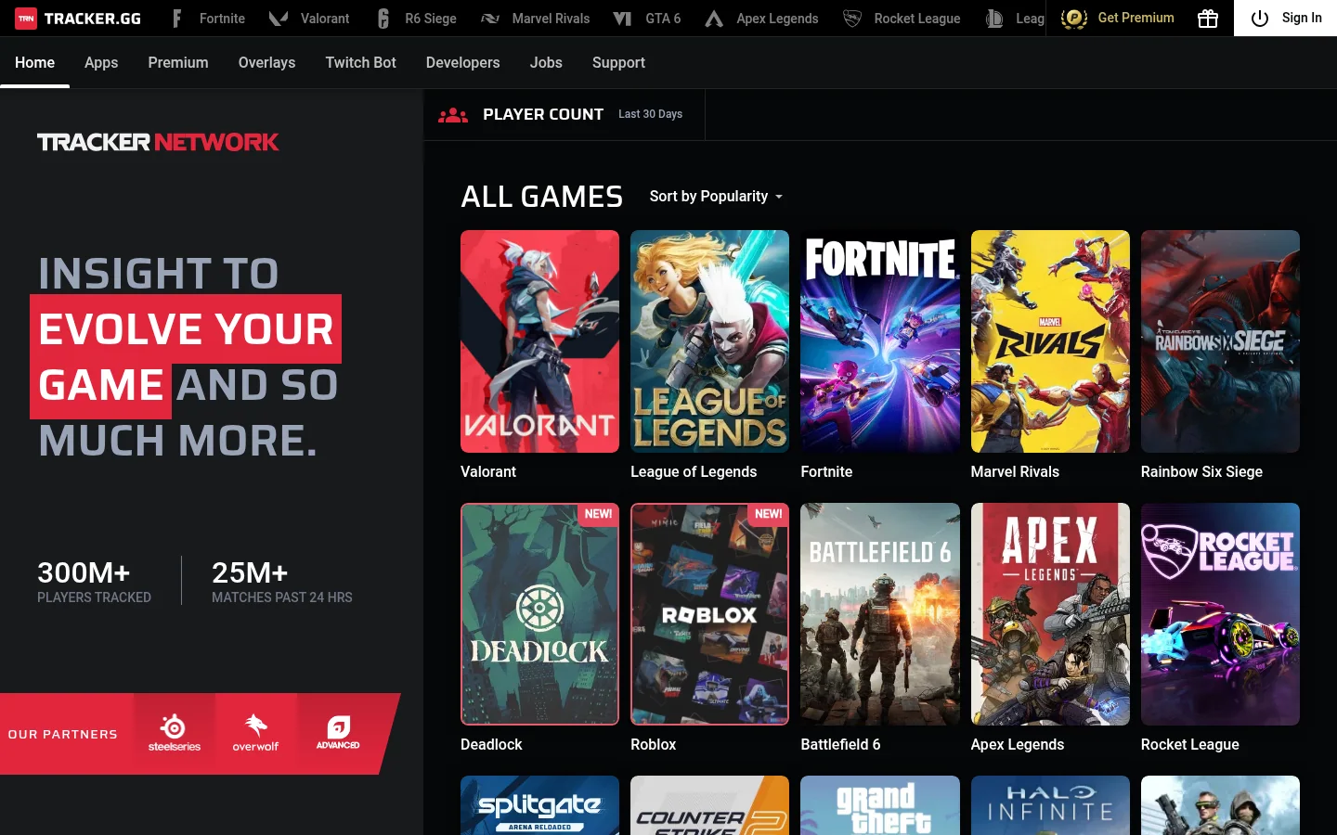Click the GTA 6 icon in top bar

(623, 19)
